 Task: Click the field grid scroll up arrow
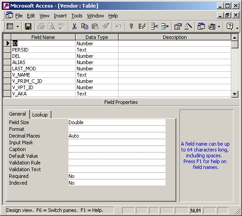coord(234,37)
